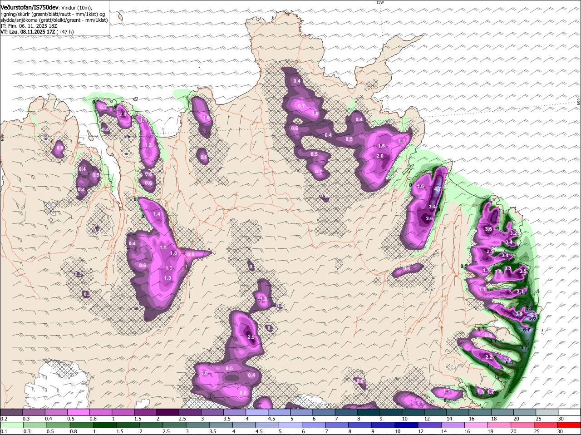Viewport: 581px width, 435px height.
Task: Click the 2.4 precipitation value on map
Action: point(122,115)
